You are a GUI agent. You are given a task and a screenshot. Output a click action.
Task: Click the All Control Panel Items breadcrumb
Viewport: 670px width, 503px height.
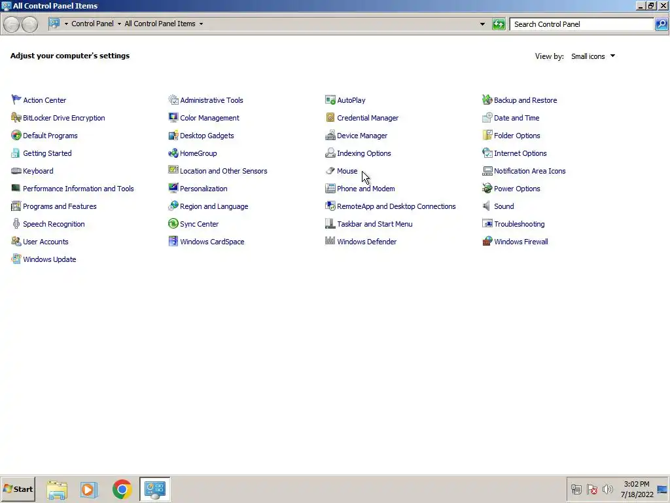[160, 24]
